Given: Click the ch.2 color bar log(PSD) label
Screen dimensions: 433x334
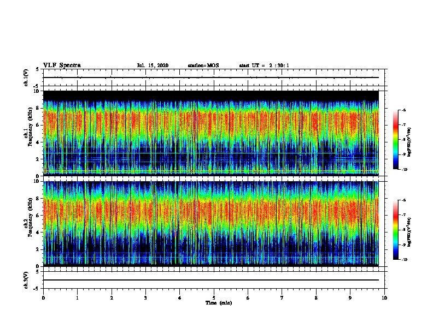Looking at the screenshot, I should [x=409, y=232].
